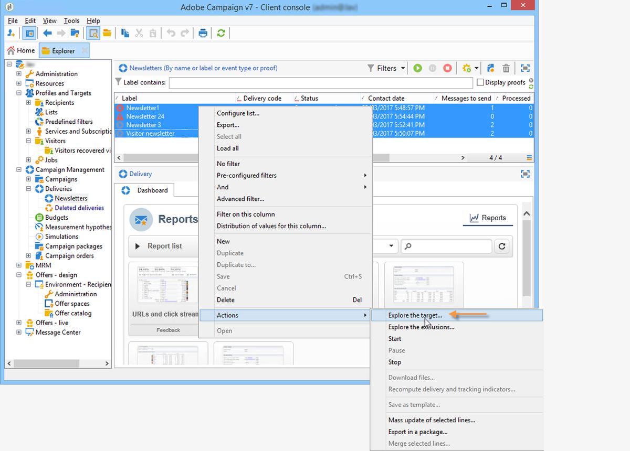Viewport: 630px width, 451px height.
Task: Open the Tools menu
Action: click(71, 21)
